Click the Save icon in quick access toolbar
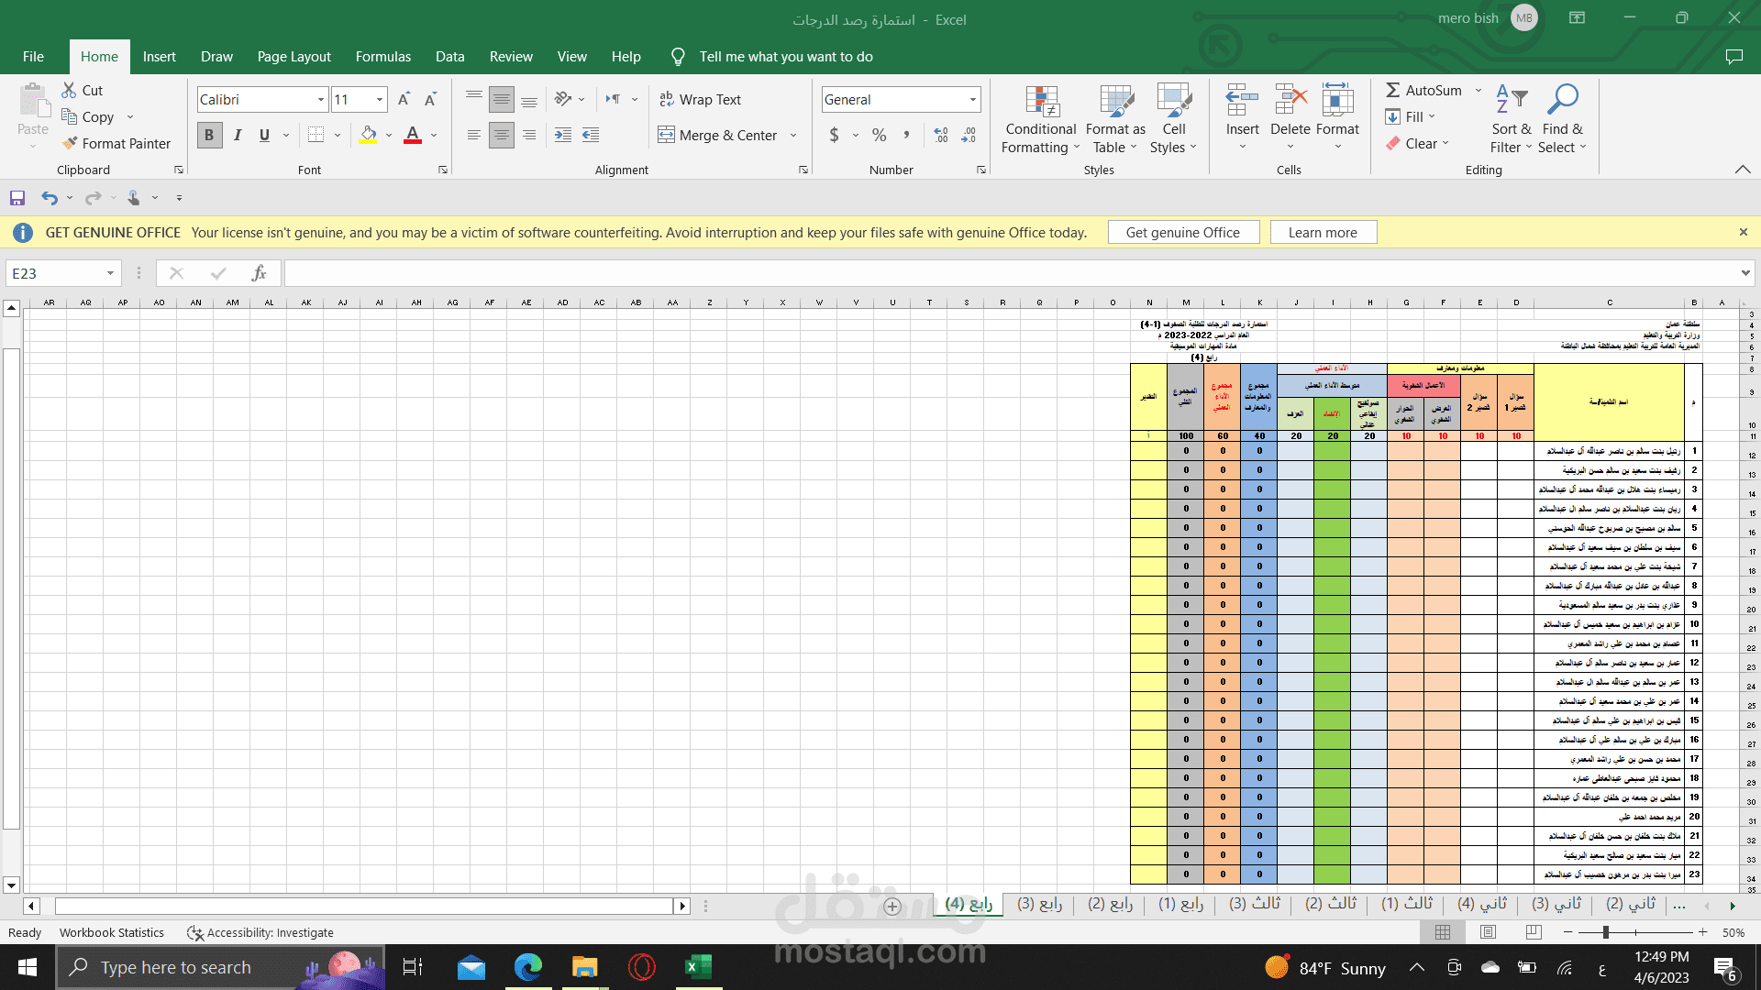 (17, 198)
